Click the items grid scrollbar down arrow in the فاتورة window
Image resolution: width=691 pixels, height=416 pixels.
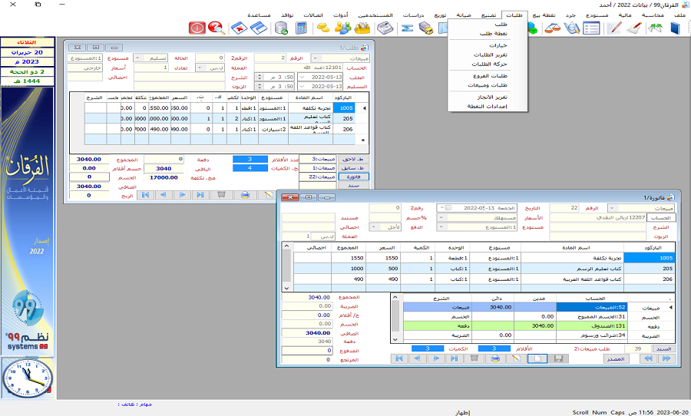[286, 288]
